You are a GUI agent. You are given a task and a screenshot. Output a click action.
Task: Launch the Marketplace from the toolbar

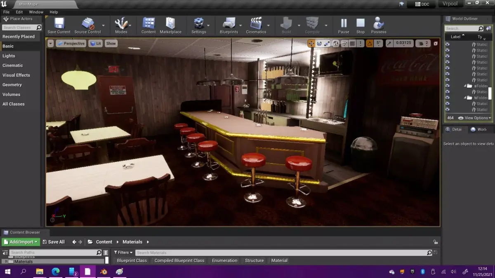(x=170, y=25)
